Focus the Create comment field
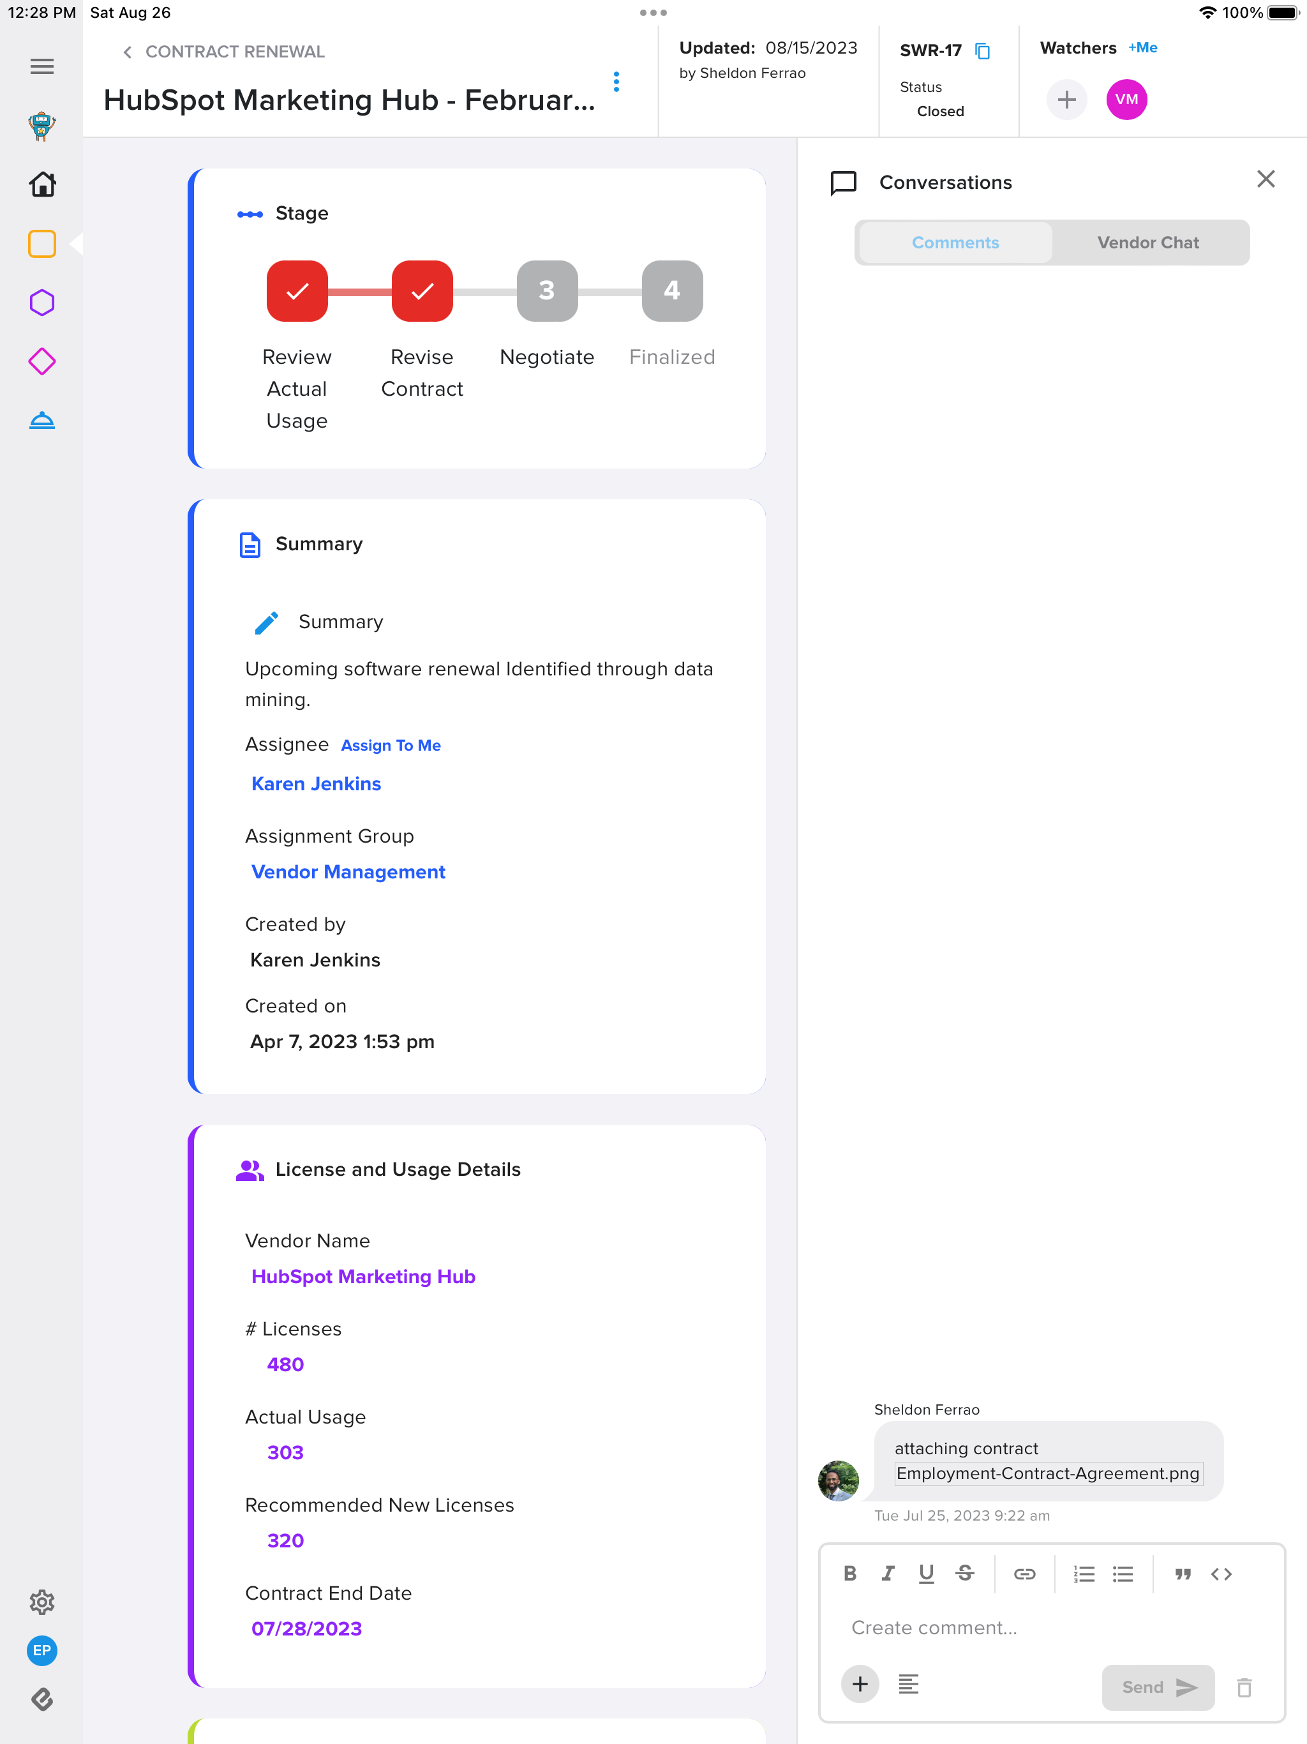The image size is (1307, 1744). pyautogui.click(x=1052, y=1628)
